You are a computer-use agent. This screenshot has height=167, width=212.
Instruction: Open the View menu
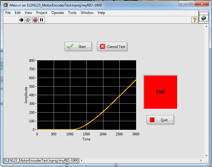(x=28, y=13)
